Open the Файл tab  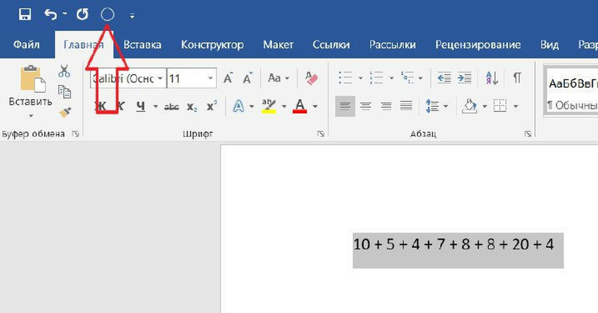click(x=27, y=45)
